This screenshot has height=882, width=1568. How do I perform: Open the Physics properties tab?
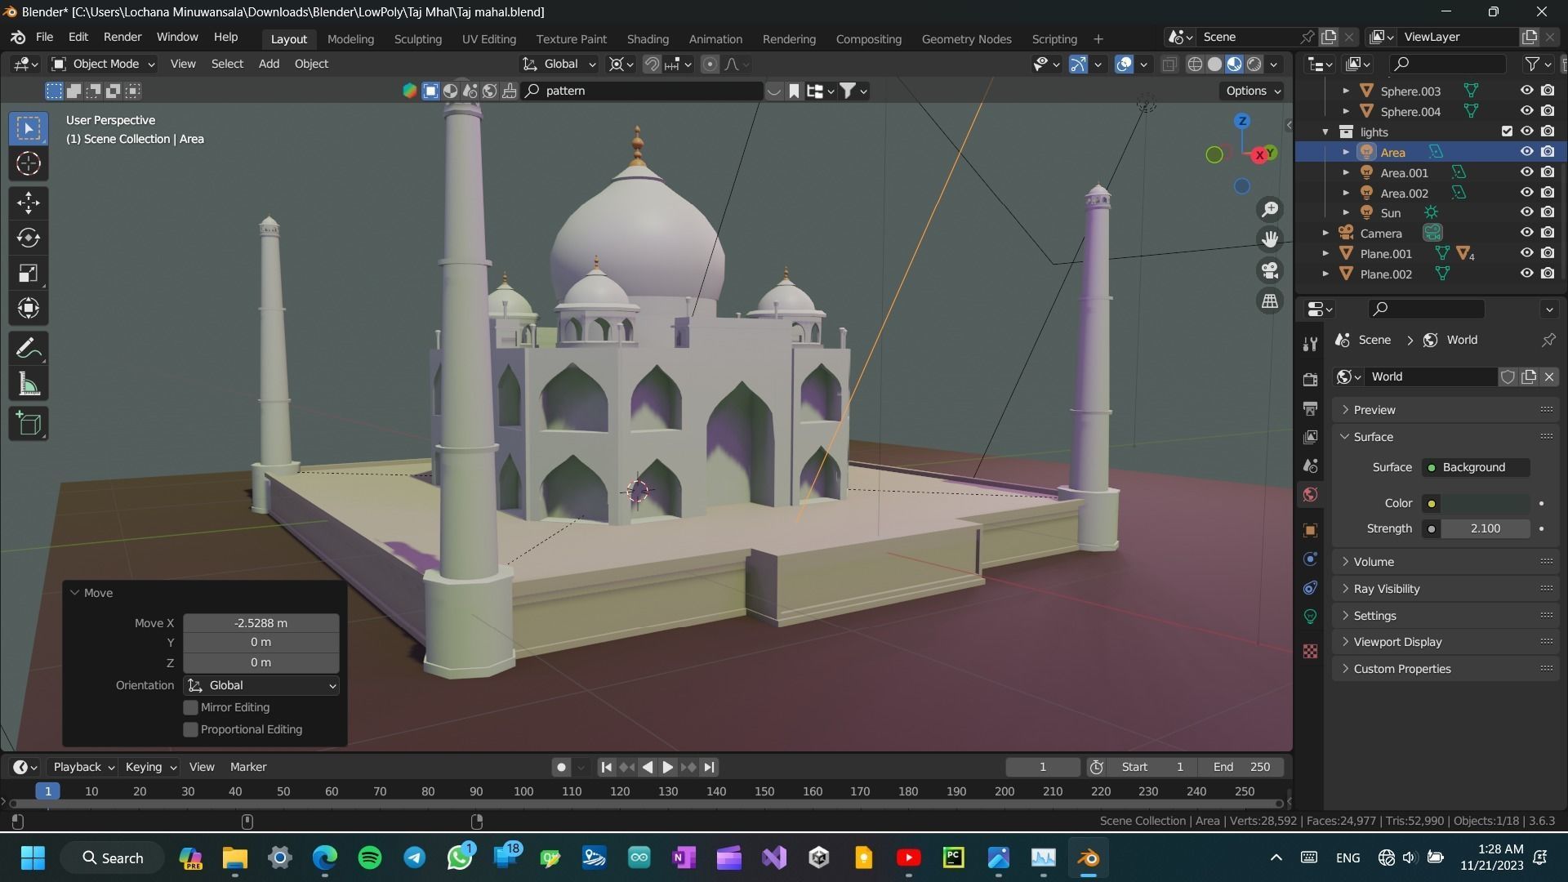(x=1311, y=559)
